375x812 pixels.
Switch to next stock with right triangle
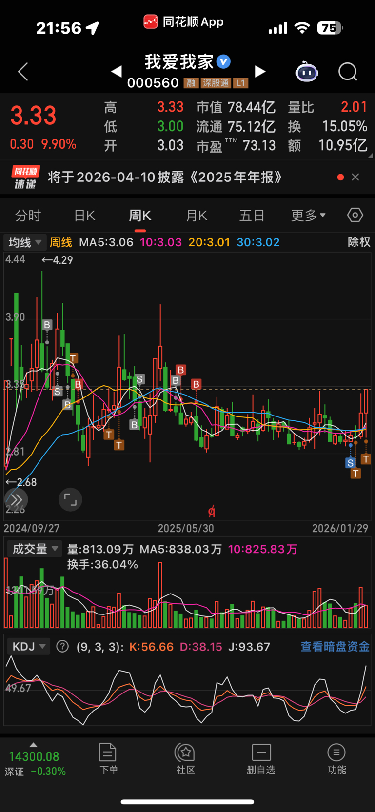[x=260, y=72]
